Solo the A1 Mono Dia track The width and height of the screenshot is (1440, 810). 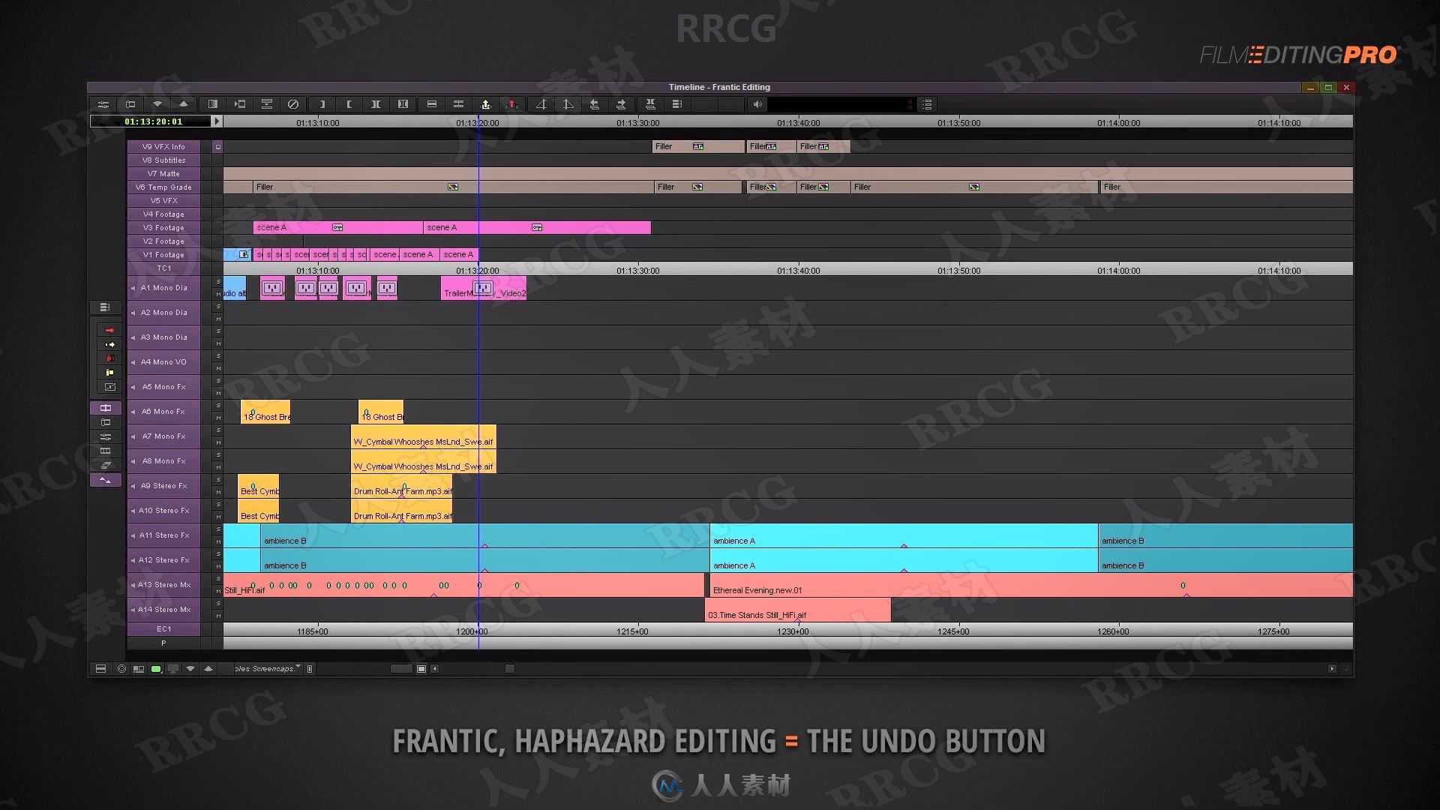click(x=218, y=282)
